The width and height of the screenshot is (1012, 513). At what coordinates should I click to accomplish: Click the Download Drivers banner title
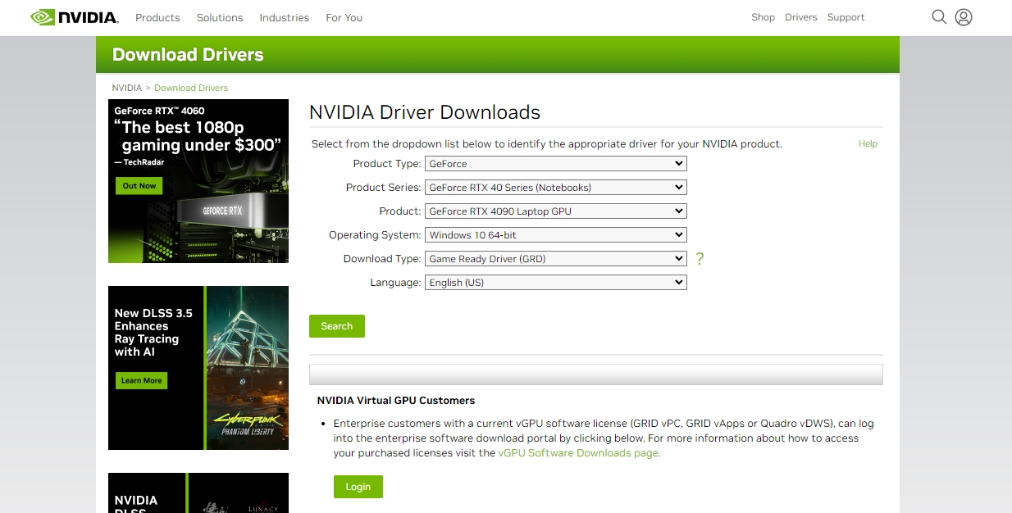[188, 55]
